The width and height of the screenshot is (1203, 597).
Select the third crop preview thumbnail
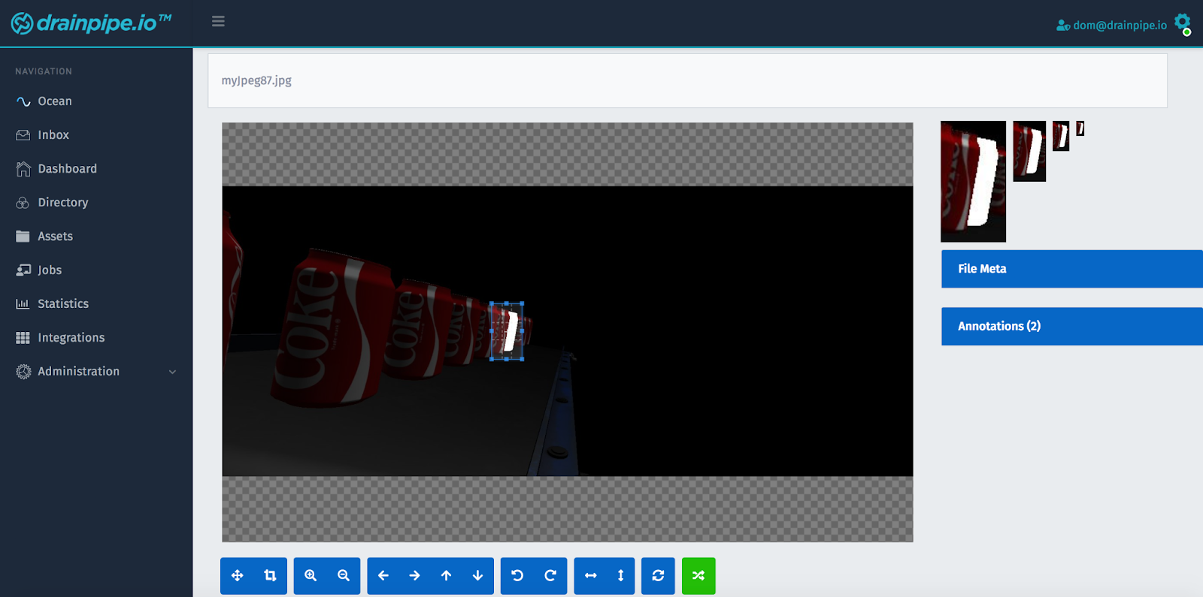coord(1061,136)
